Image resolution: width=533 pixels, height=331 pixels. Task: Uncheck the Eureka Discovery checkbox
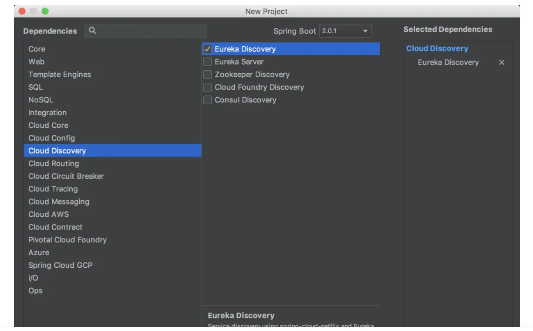(x=208, y=49)
